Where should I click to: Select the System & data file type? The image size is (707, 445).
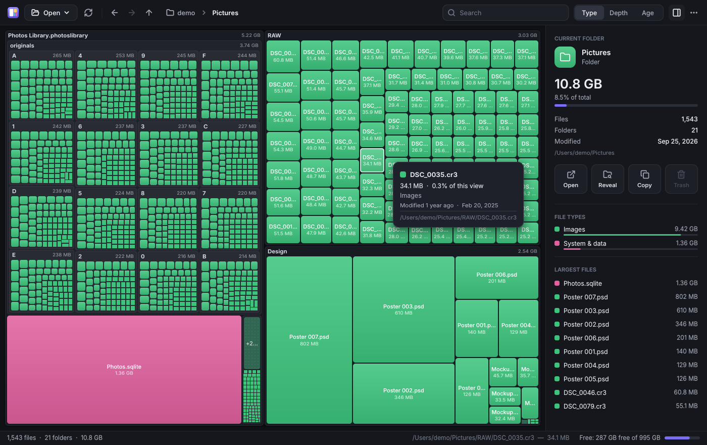tap(626, 244)
